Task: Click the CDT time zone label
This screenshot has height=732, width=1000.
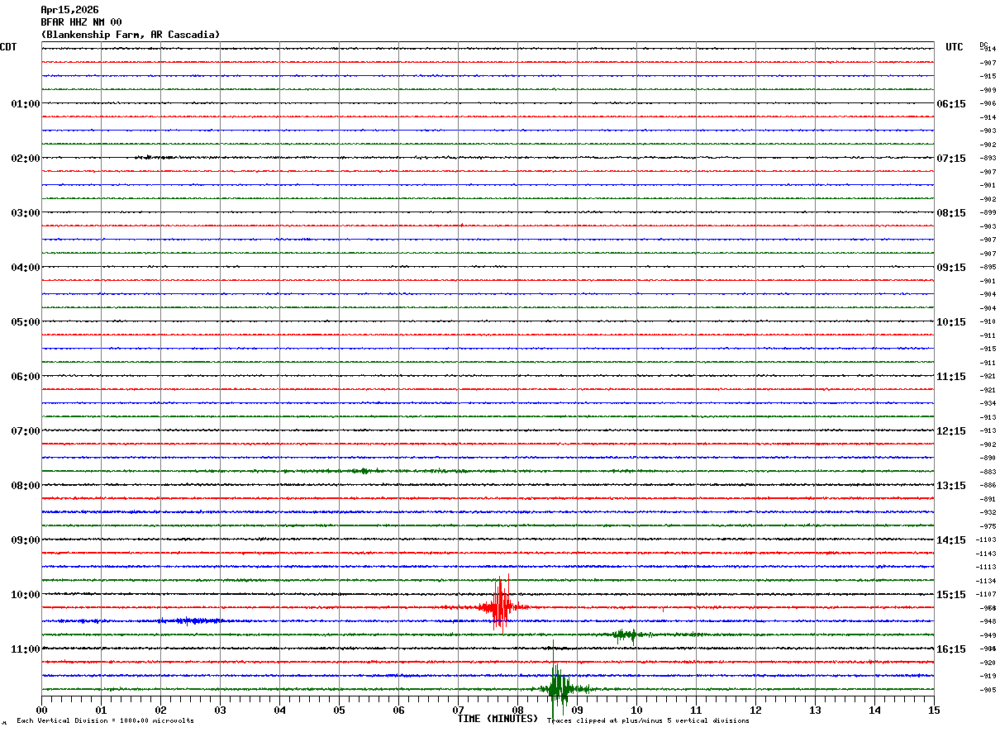Action: 8,47
